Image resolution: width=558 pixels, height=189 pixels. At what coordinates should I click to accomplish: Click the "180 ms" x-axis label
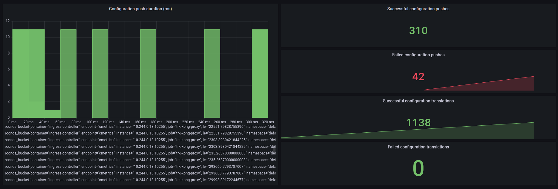156,122
